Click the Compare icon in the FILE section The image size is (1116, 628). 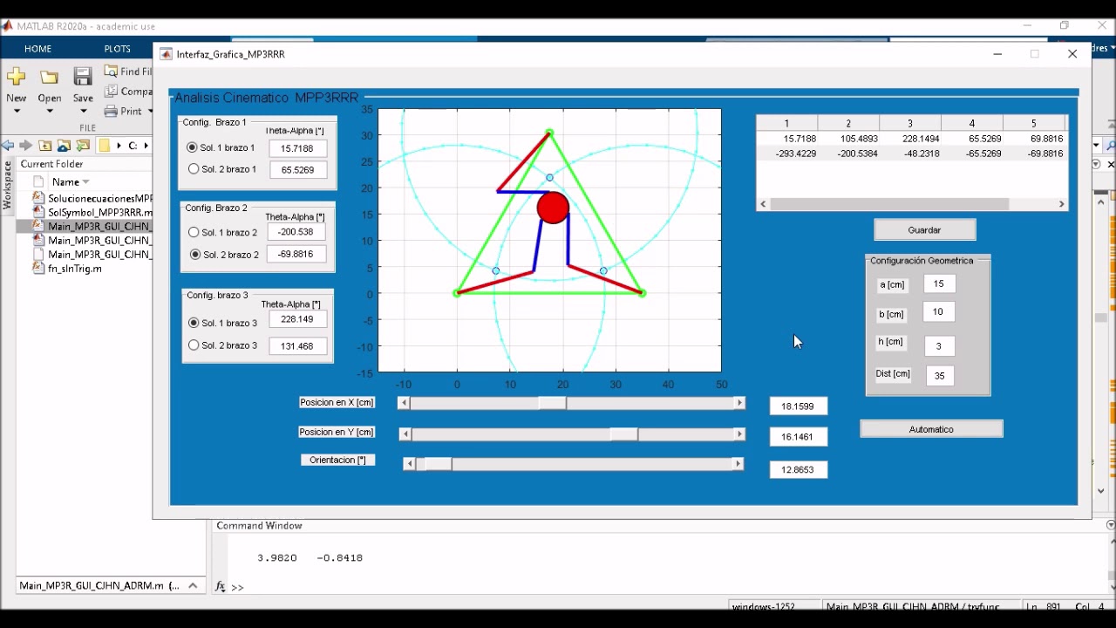111,91
